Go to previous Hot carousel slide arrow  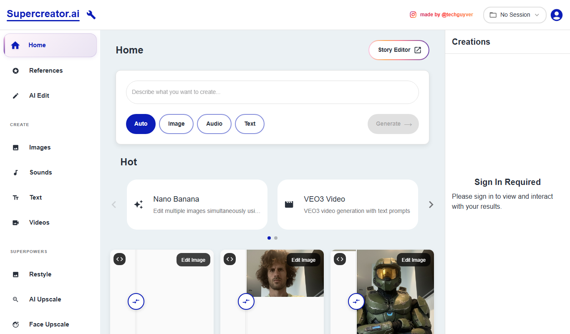(x=114, y=205)
